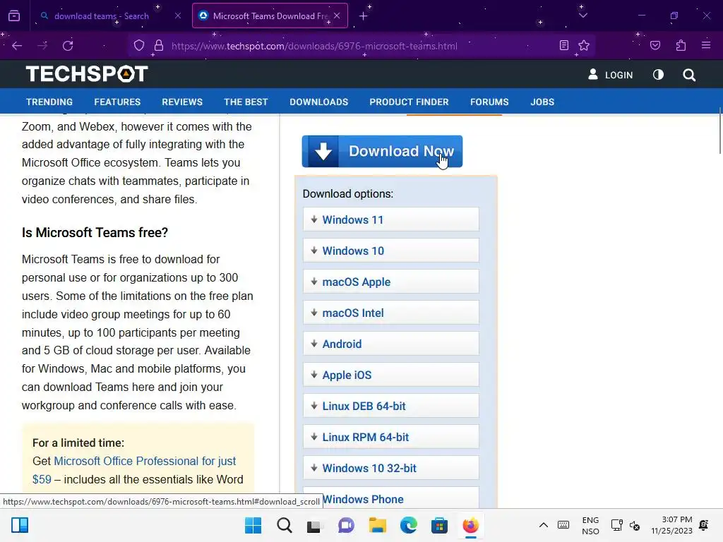
Task: Open a new browser tab
Action: pyautogui.click(x=363, y=16)
